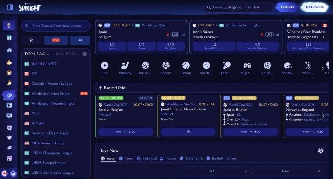
Task: Select the Live sport category icon
Action: (x=105, y=68)
